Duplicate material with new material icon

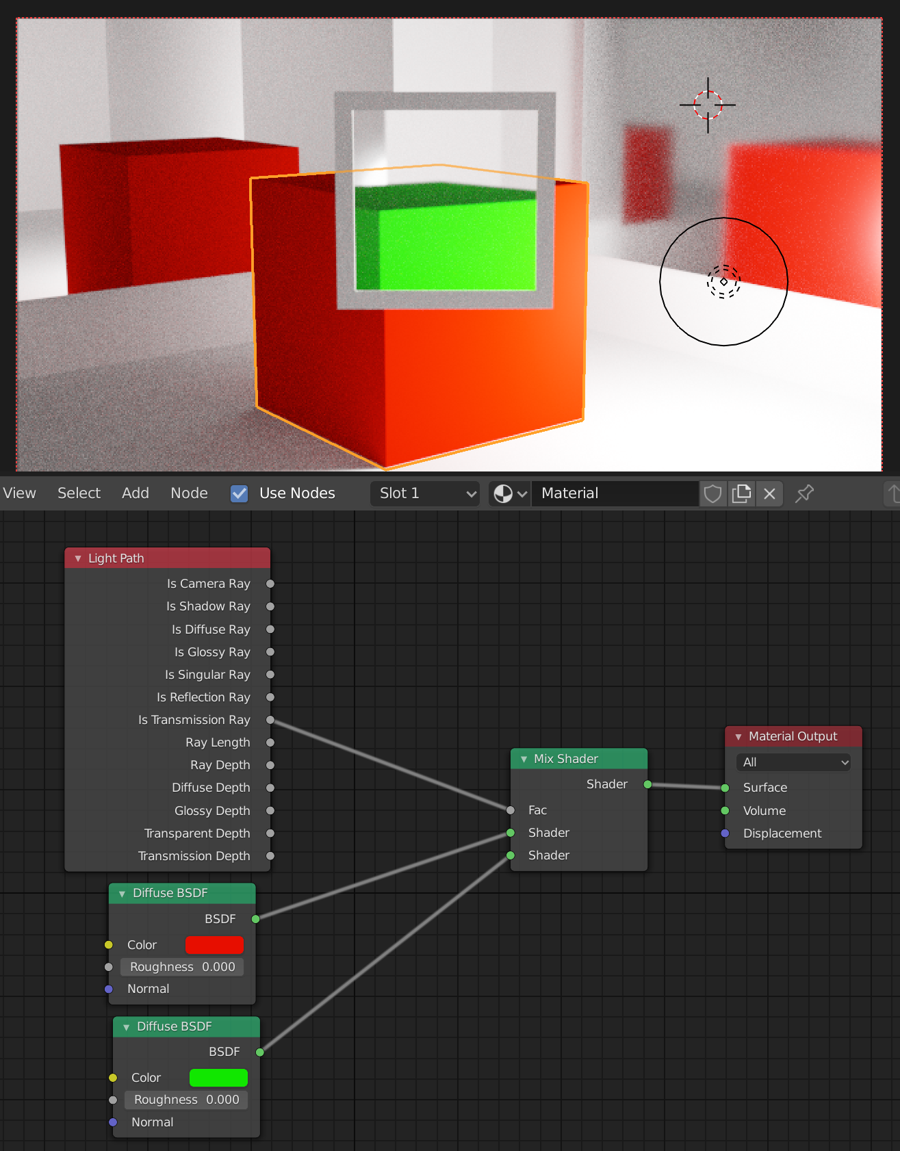coord(741,493)
